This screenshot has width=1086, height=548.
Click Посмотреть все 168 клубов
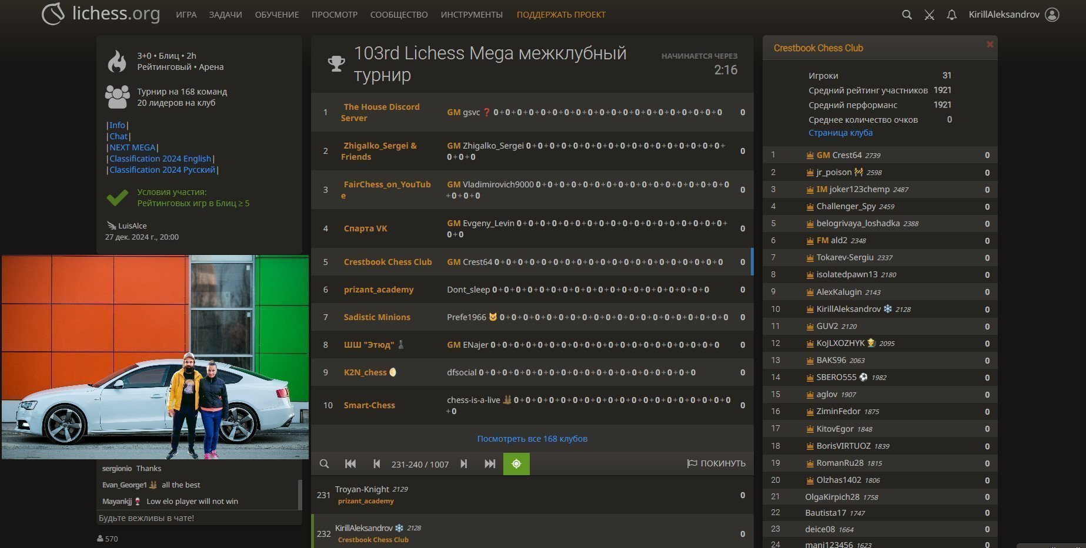point(532,439)
